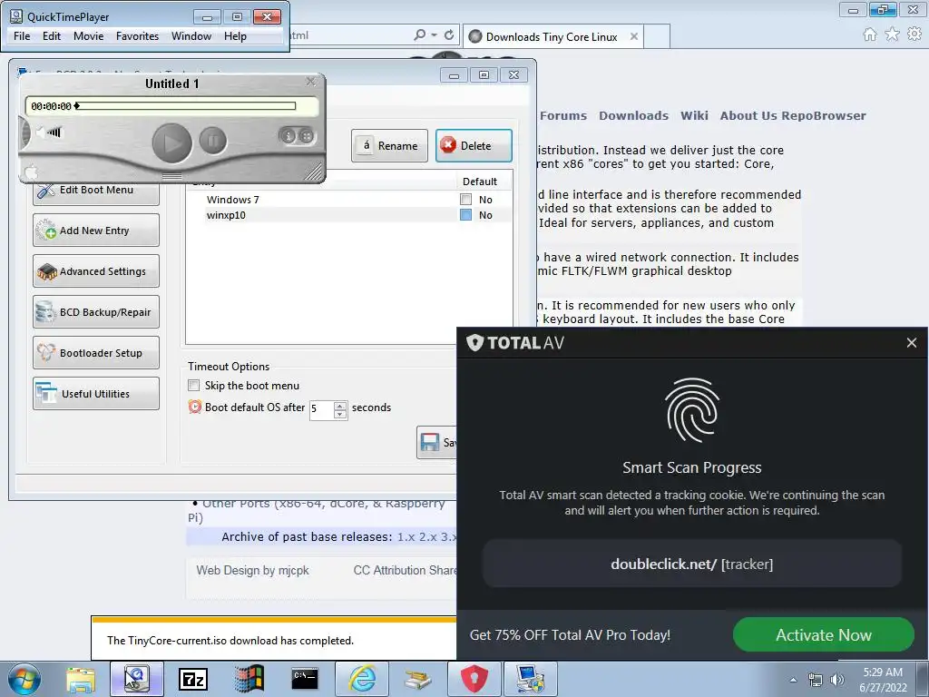The height and width of the screenshot is (697, 929).
Task: Click the doubleclick.net tracker entry
Action: pos(692,564)
